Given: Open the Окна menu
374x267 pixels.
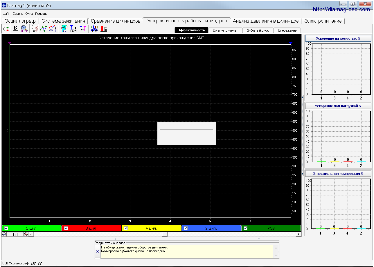Looking at the screenshot, I should pos(29,14).
